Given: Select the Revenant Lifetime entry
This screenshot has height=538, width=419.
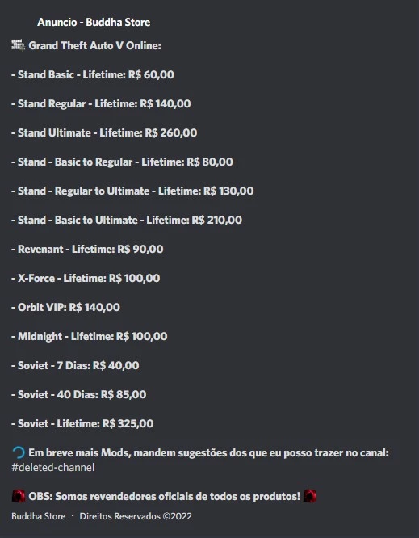Looking at the screenshot, I should click(87, 249).
